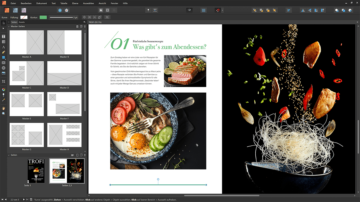
Task: Go to the next spread arrow
Action: coord(24,199)
